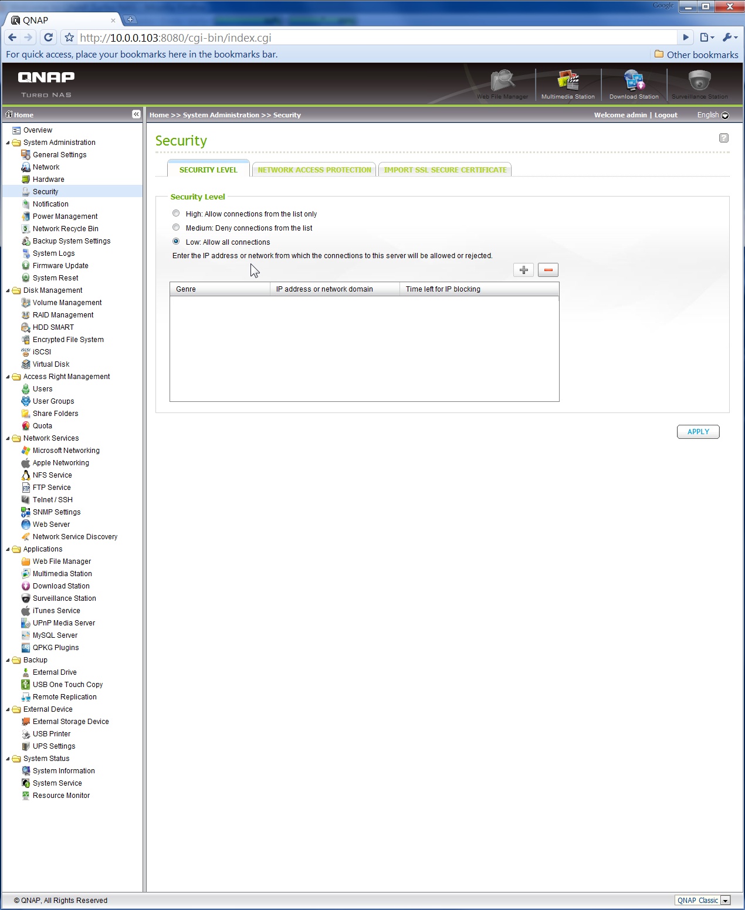Collapse the sidebar with double-arrow icon
Viewport: 745px width, 910px height.
tap(136, 114)
